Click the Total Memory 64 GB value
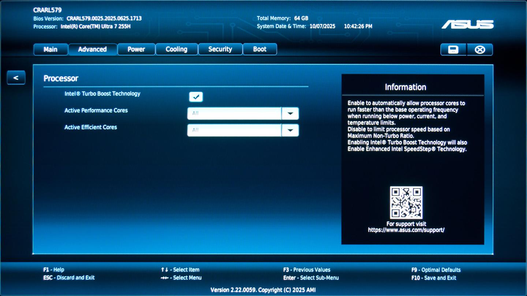 (x=301, y=18)
